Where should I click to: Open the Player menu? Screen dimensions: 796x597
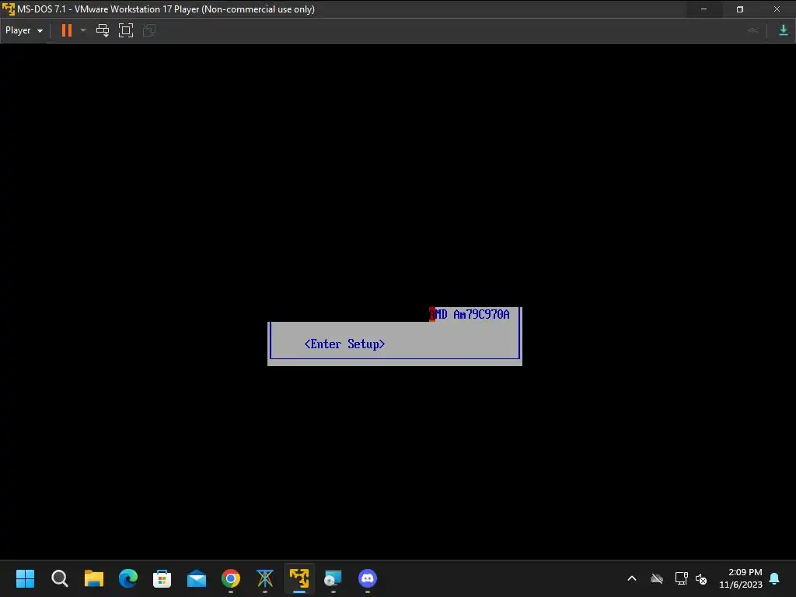[x=23, y=30]
